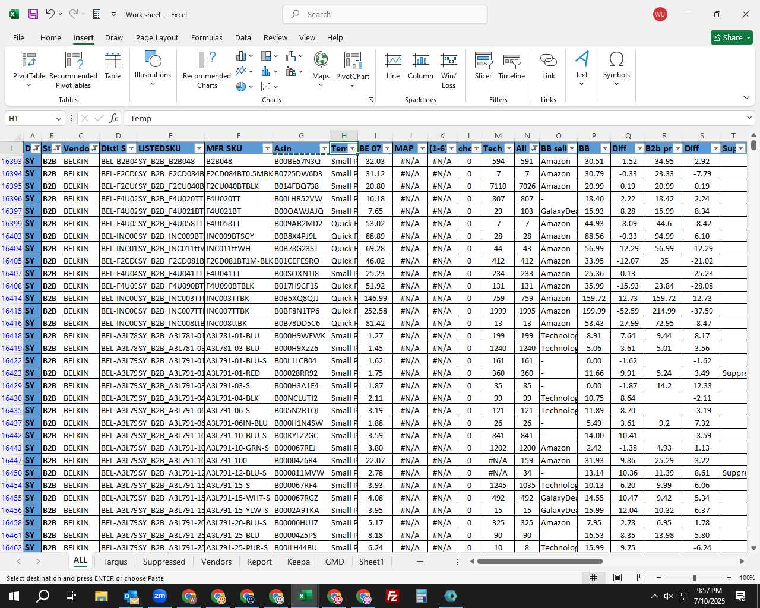Open File Explorer from the taskbar
The image size is (760, 608).
(x=101, y=596)
